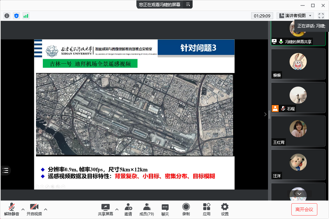Open the Apps icon
329x219 pixels.
[x=207, y=209]
